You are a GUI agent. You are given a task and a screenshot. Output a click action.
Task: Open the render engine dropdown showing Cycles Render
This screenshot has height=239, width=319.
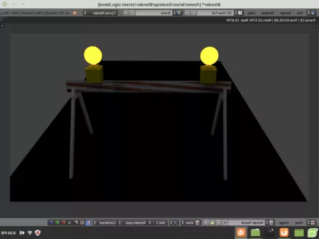pos(100,13)
